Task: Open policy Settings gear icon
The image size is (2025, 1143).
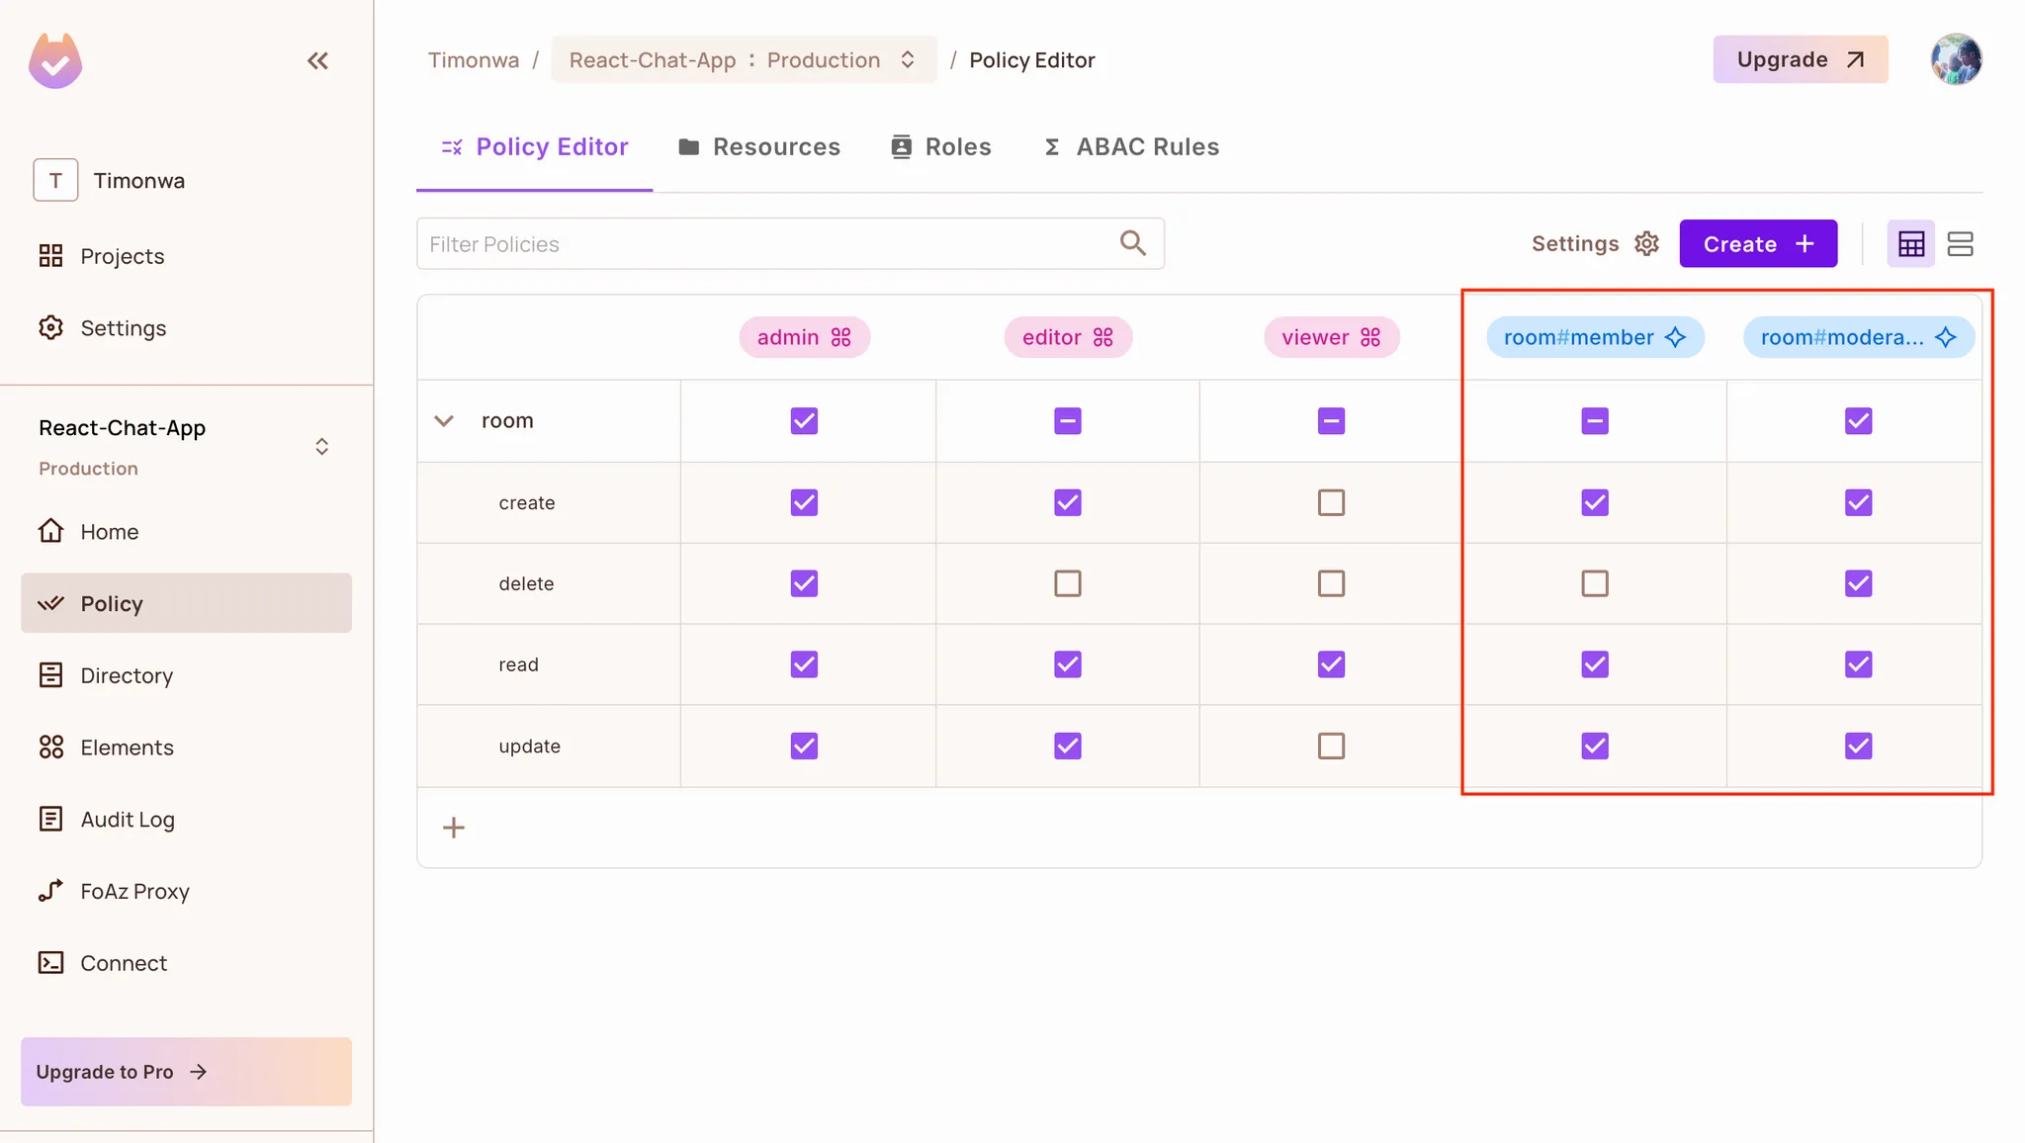Action: [x=1646, y=243]
